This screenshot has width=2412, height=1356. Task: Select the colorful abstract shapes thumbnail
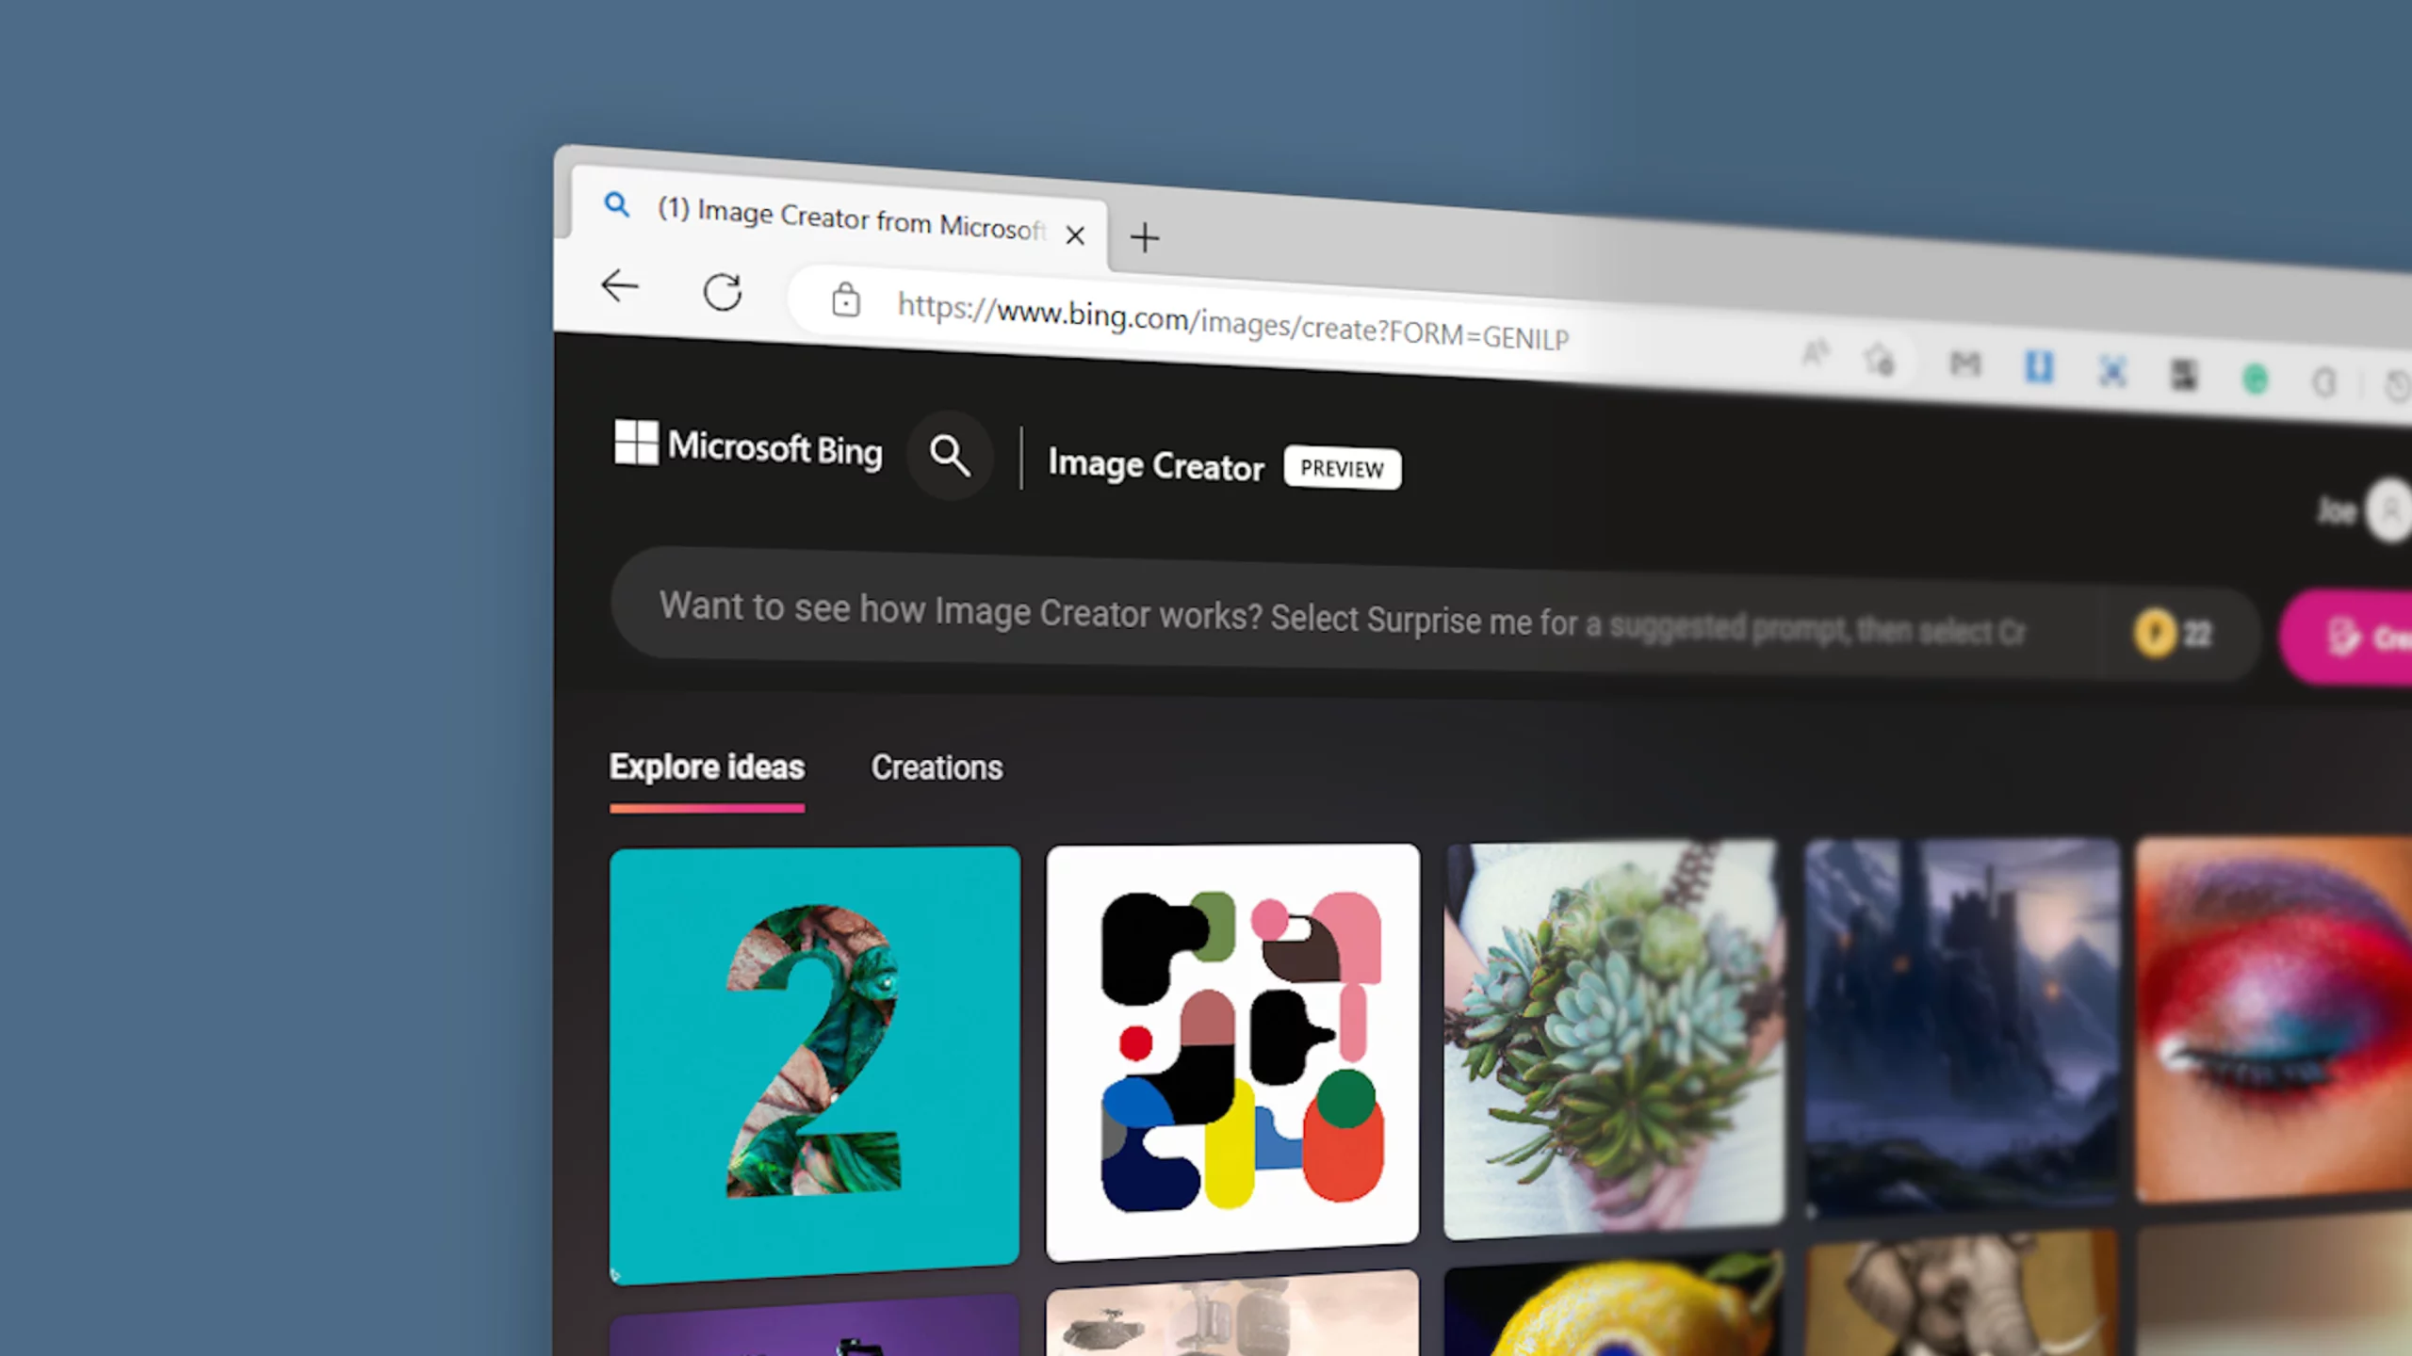click(1232, 1053)
